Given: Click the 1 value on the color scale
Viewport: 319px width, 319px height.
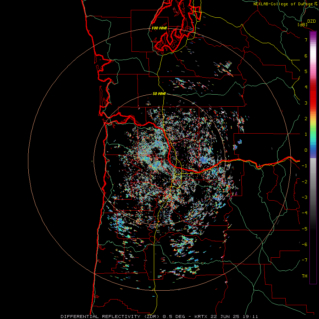Looking at the screenshot, I should point(306,134).
